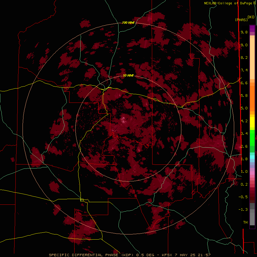Click the small yellow square highway junction marker
Image resolution: width=257 pixels, height=257 pixels.
click(x=82, y=200)
